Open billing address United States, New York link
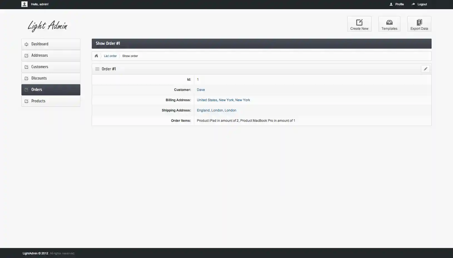Screen dimensions: 453x258 point(223,100)
